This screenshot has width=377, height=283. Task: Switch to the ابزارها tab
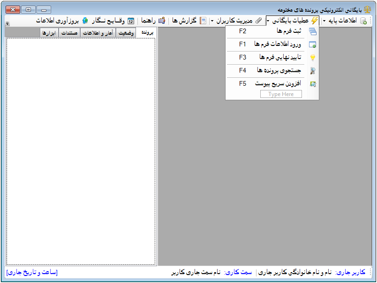[49, 33]
